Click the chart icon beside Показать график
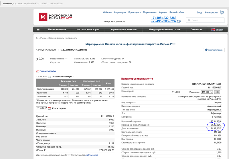 click(x=37, y=71)
